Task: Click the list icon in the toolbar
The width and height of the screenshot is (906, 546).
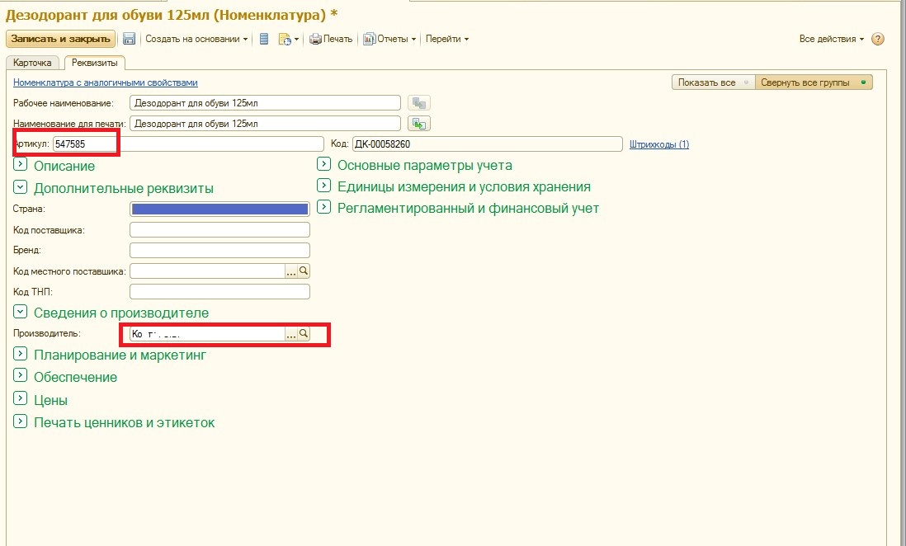Action: [264, 39]
